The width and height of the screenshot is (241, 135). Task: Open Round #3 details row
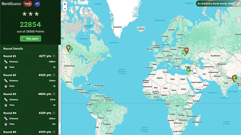pos(29,100)
